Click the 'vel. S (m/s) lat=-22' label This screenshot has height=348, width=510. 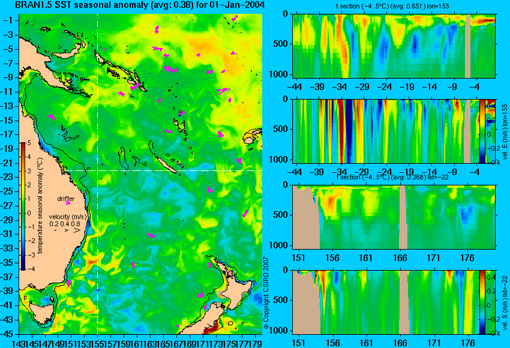coord(505,302)
